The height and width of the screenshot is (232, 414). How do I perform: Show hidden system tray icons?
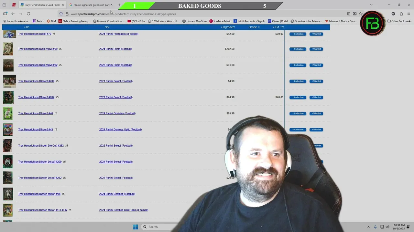coord(368,227)
